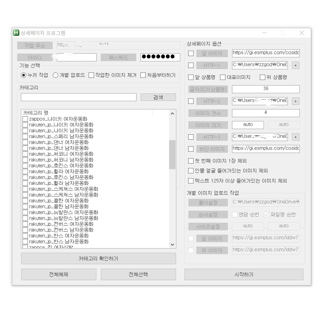Click the rakuten_jp_콜한 남자운동화 row text
321x321 pixels.
pos(59,206)
